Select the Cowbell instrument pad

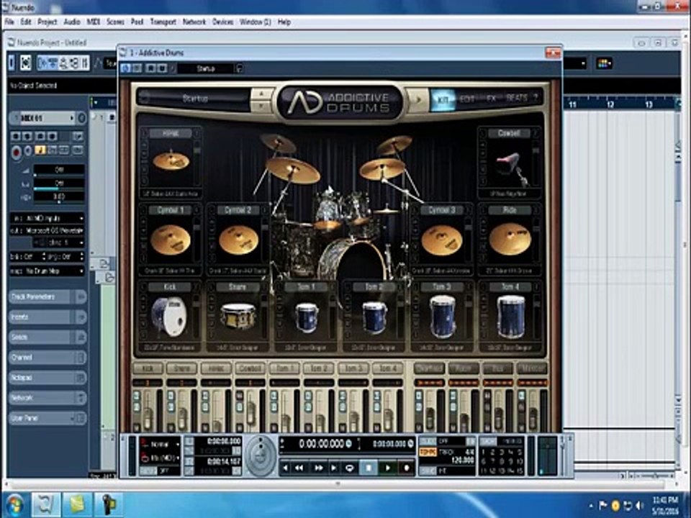510,164
